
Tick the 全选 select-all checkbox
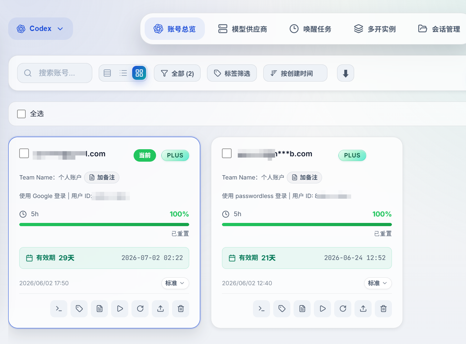coord(21,114)
